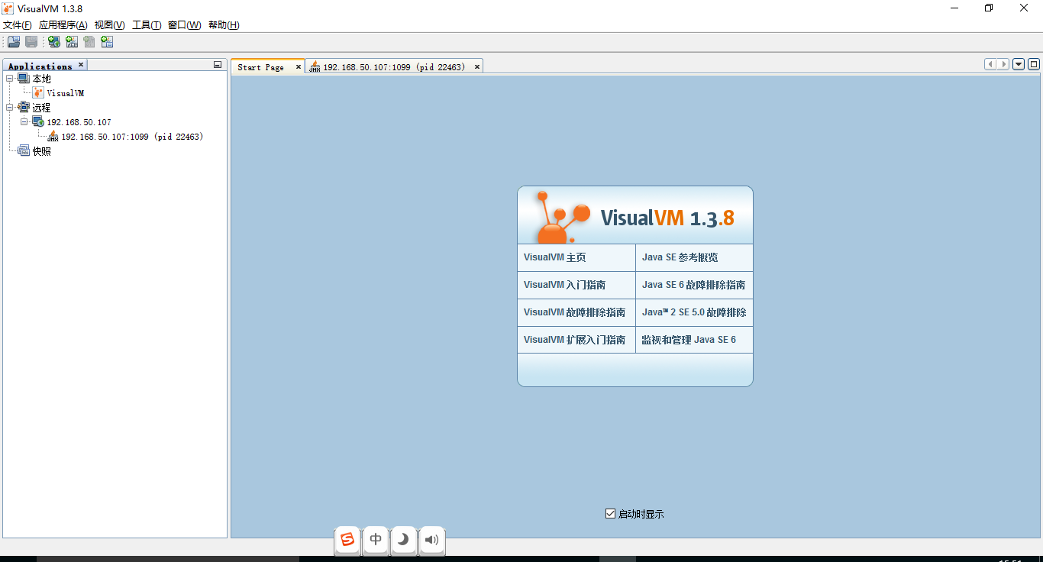Click the greyed-out Add VM Coredump icon
Screen dimensions: 1043x562
(x=89, y=42)
